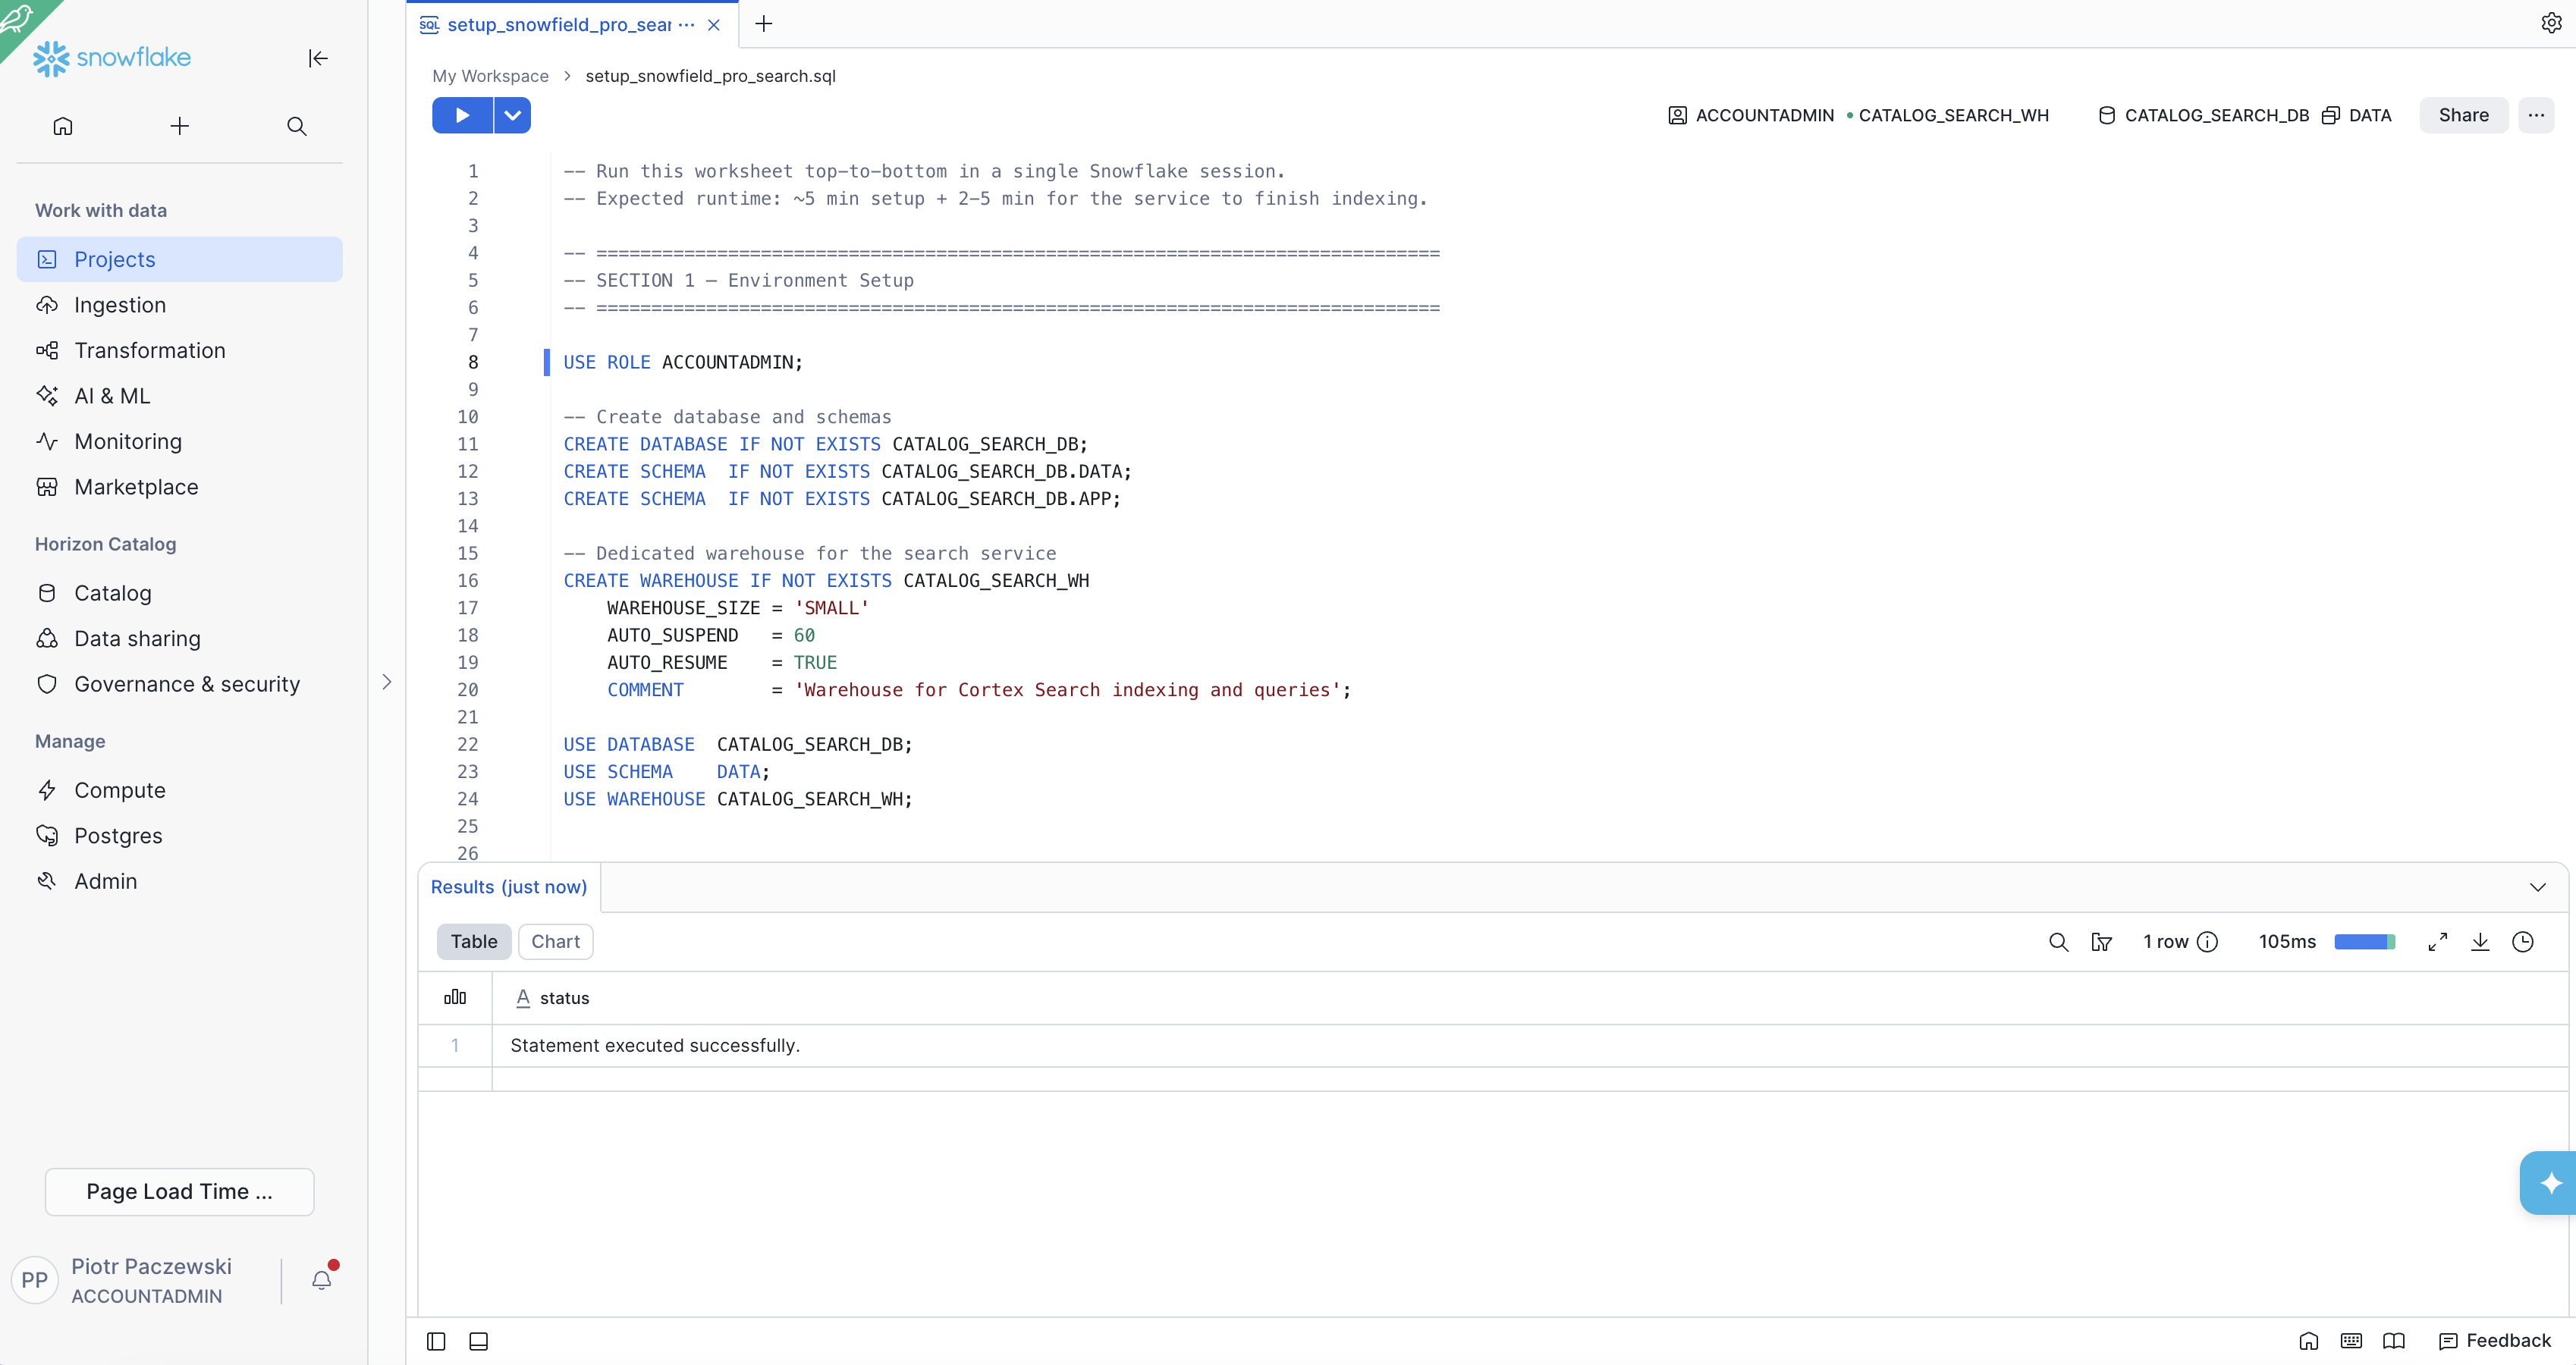Open Ingestion section
This screenshot has width=2576, height=1365.
point(180,305)
